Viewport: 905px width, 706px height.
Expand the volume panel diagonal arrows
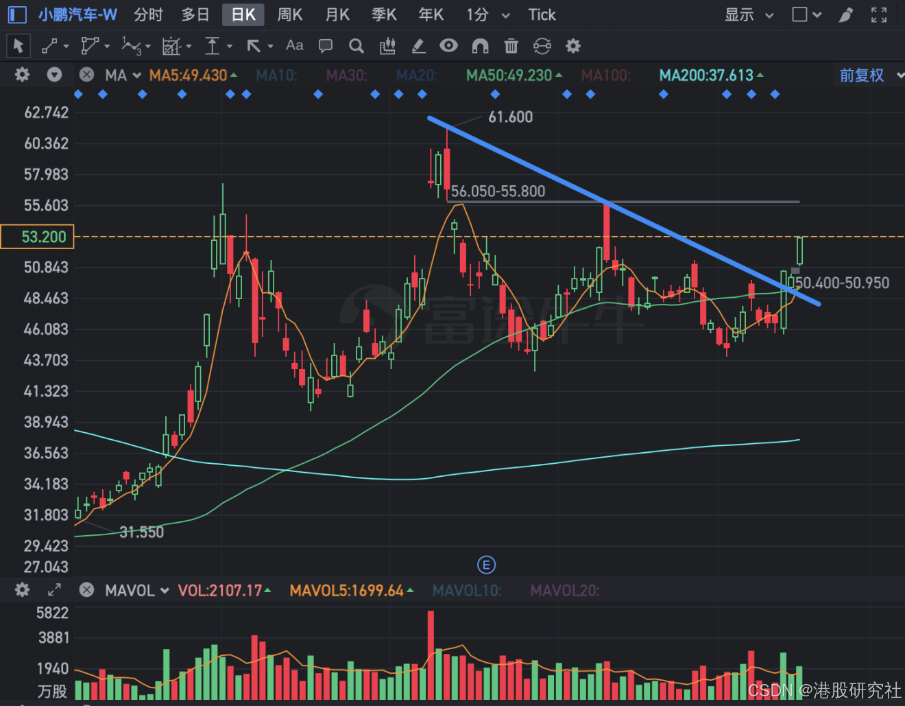click(x=55, y=589)
